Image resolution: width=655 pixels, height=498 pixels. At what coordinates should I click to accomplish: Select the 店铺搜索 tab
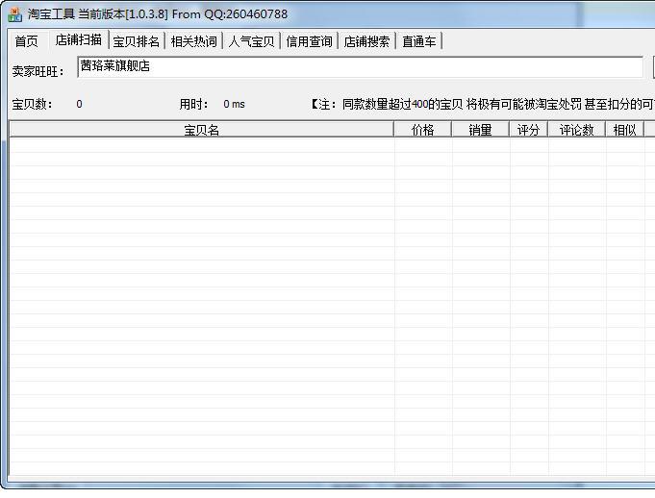366,41
